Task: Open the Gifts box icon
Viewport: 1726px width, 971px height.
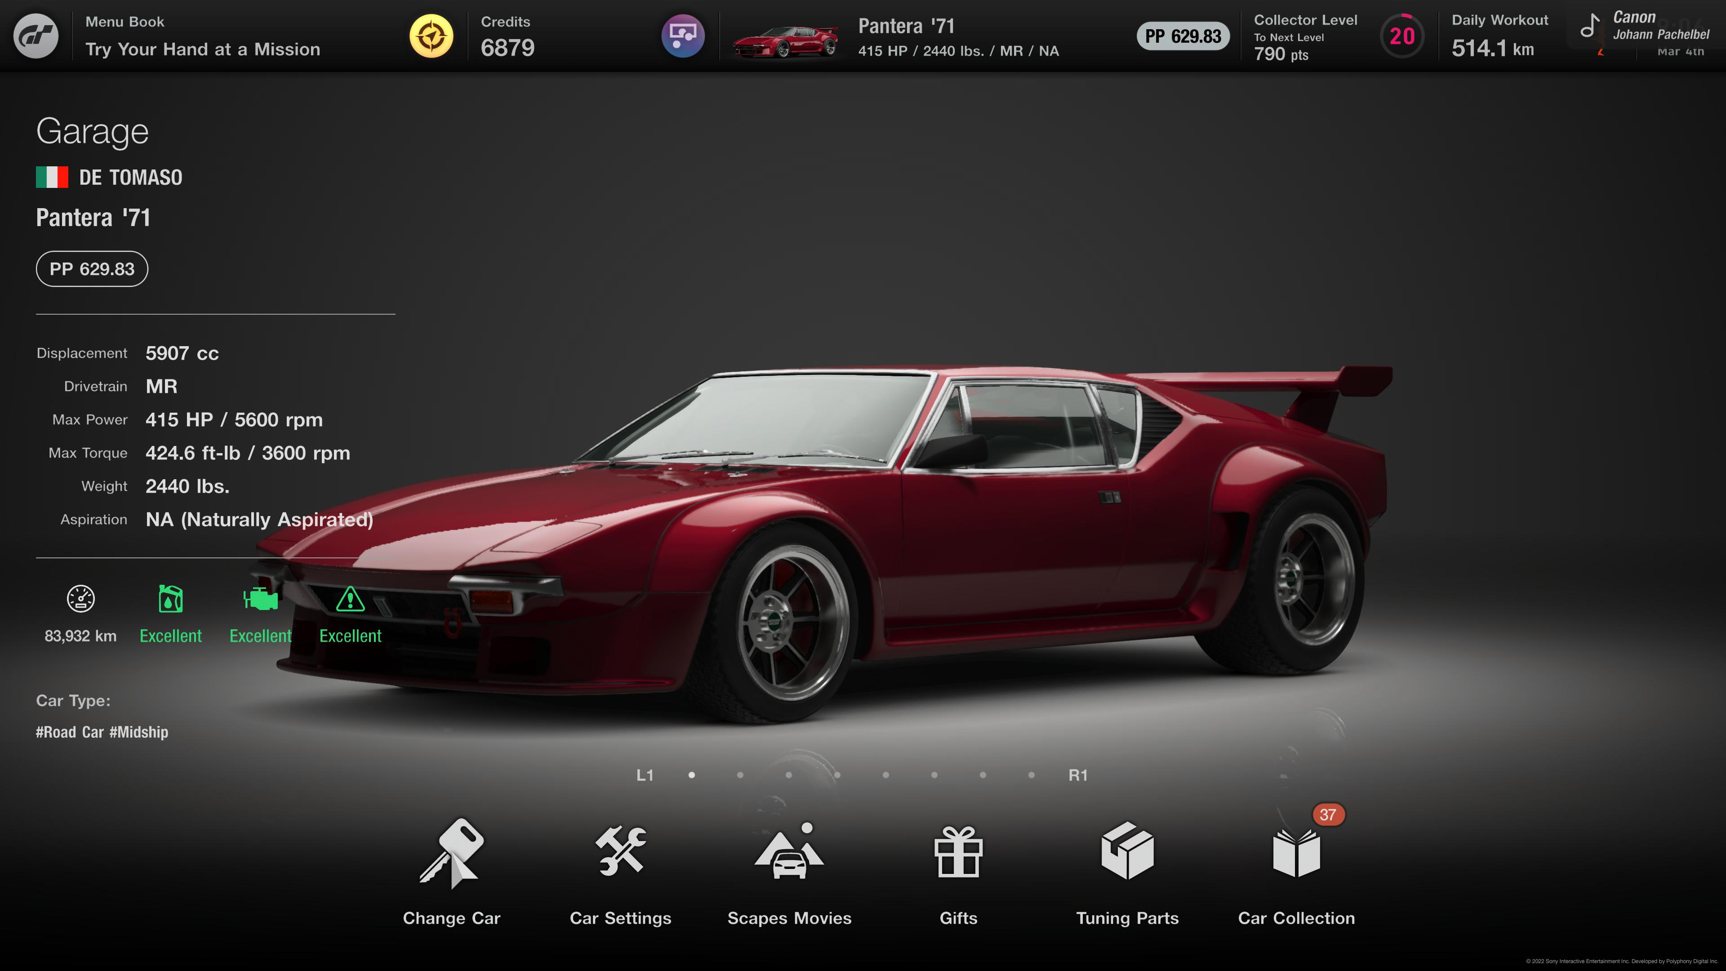Action: coord(958,852)
